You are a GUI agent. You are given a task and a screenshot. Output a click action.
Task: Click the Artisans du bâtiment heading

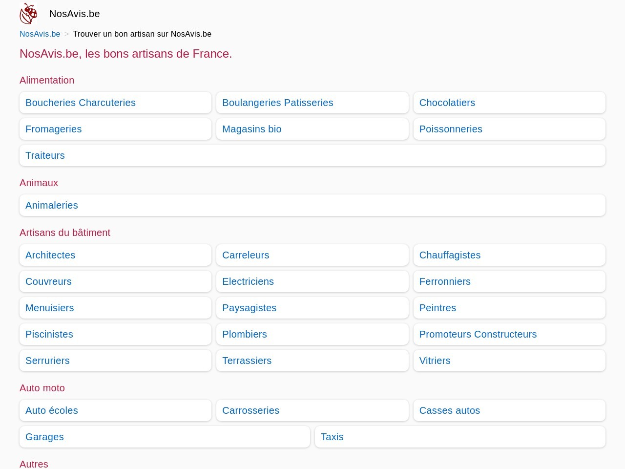point(65,233)
